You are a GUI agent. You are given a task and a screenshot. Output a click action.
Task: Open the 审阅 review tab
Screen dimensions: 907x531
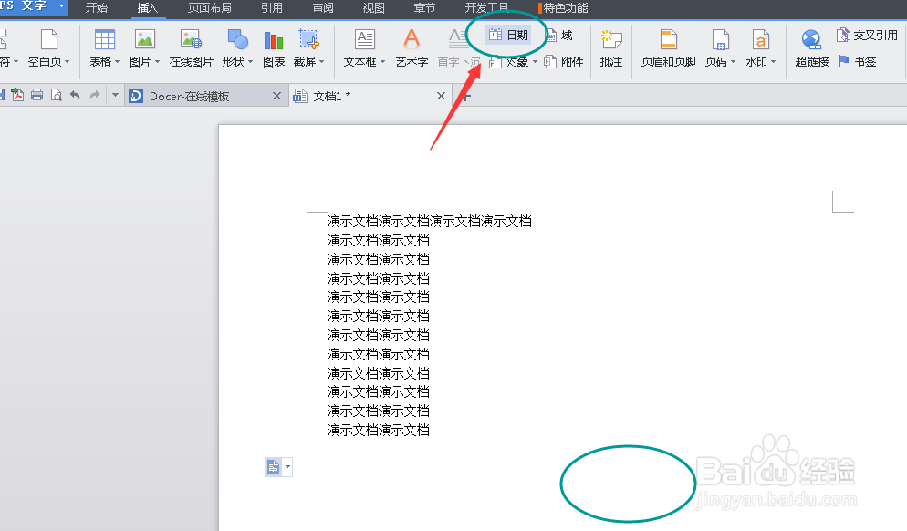(x=322, y=7)
